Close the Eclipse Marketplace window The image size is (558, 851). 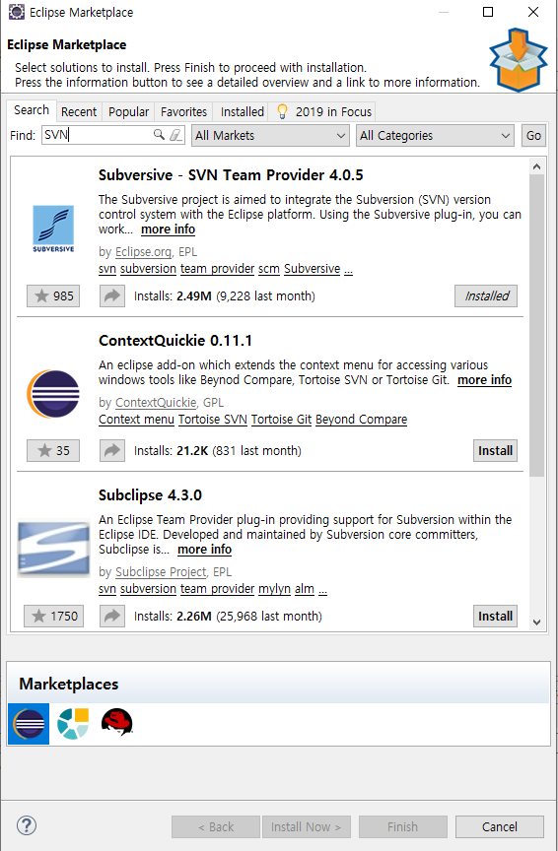point(533,12)
